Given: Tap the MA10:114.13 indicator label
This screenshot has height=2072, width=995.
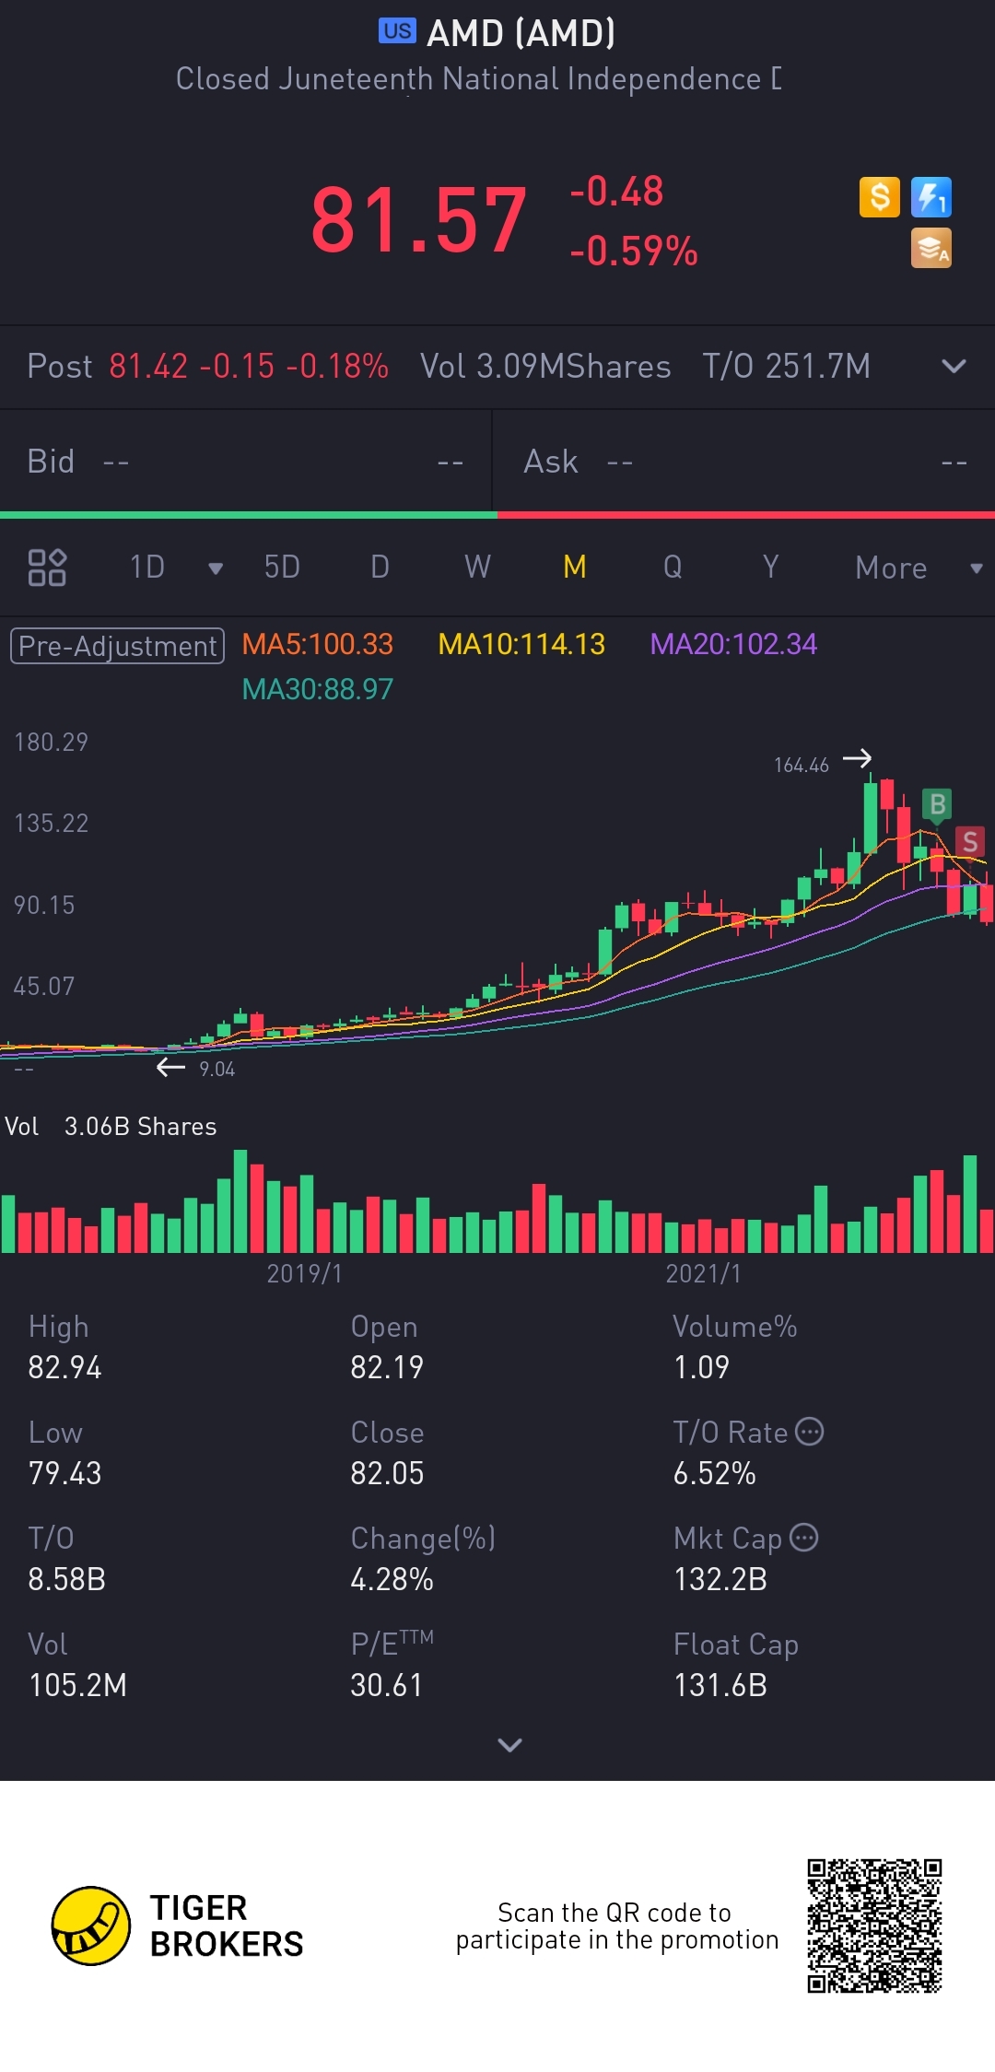Looking at the screenshot, I should (x=521, y=644).
